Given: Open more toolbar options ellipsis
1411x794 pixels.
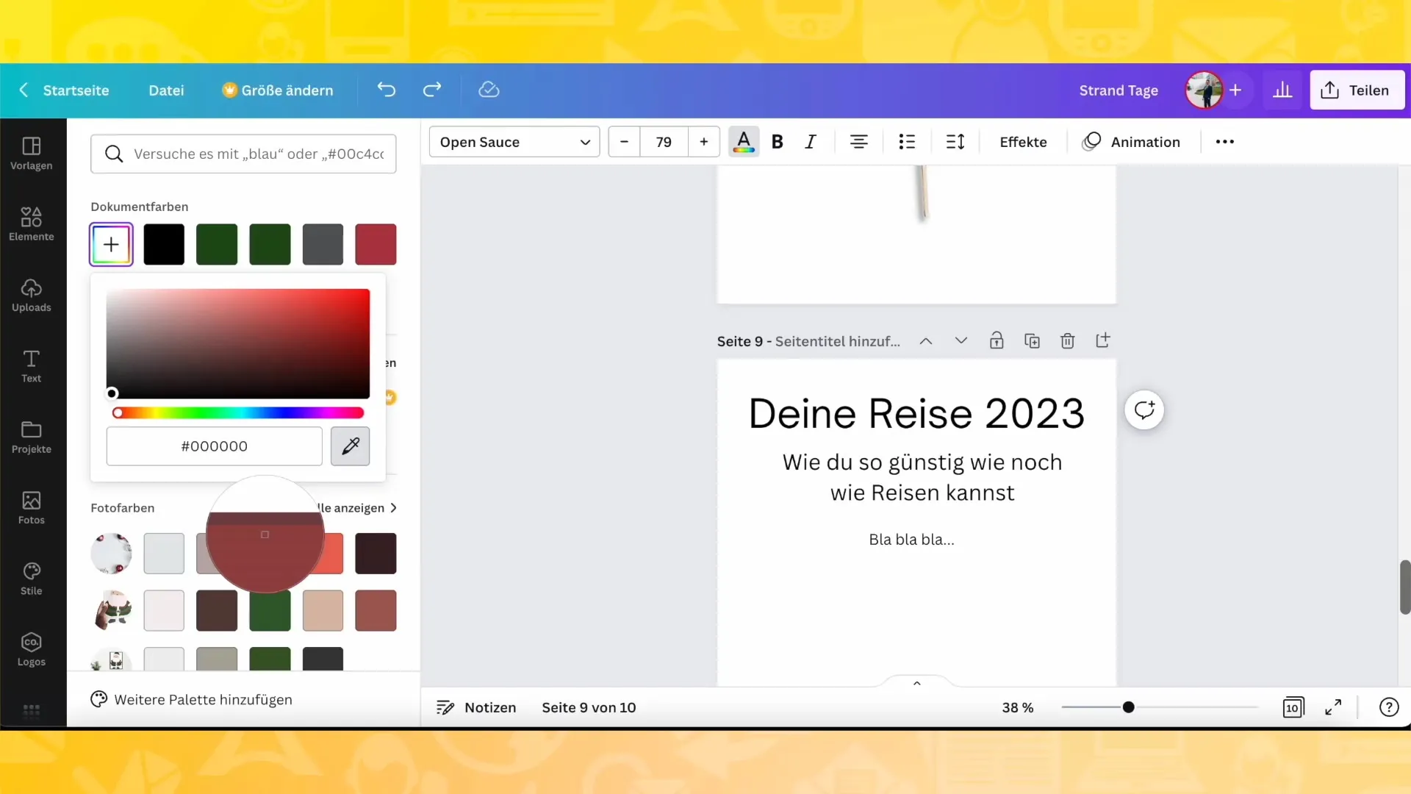Looking at the screenshot, I should click(x=1224, y=142).
